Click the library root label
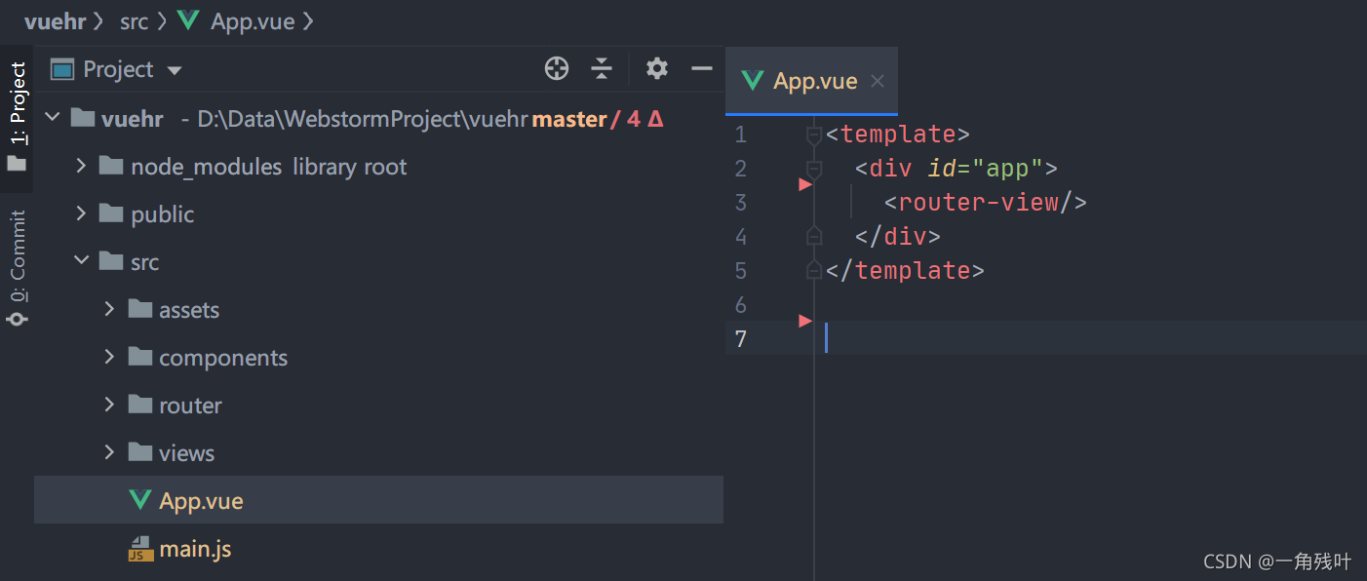 pyautogui.click(x=349, y=167)
